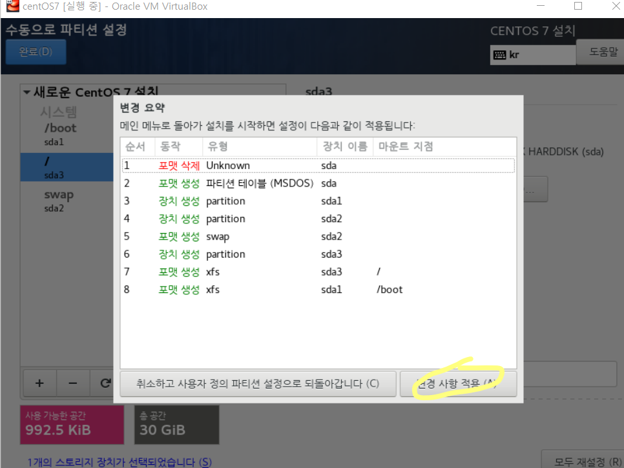The image size is (624, 468).
Task: Click the 완료(D) done button
Action: 36,52
